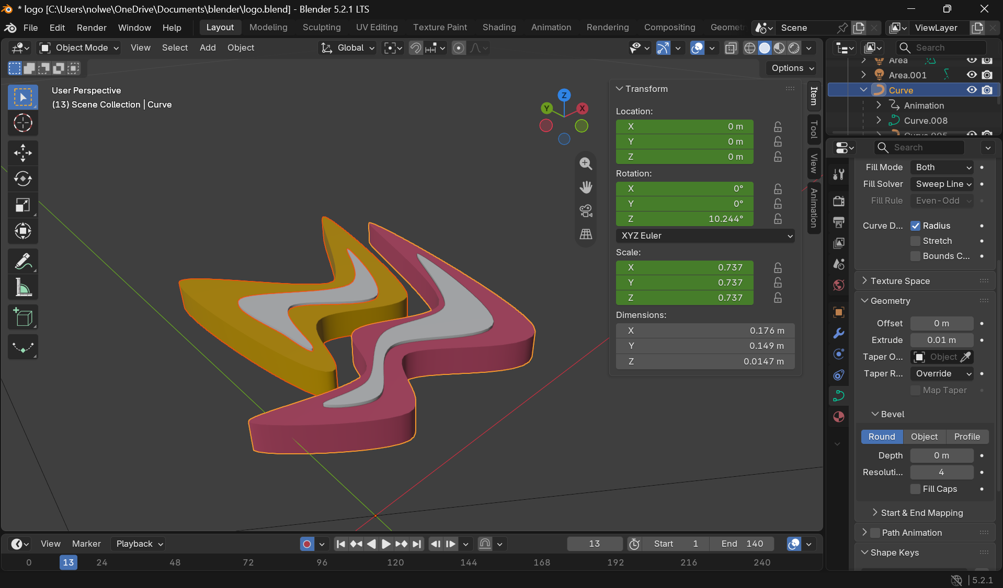Lock the Location X value
This screenshot has width=1003, height=588.
tap(778, 126)
